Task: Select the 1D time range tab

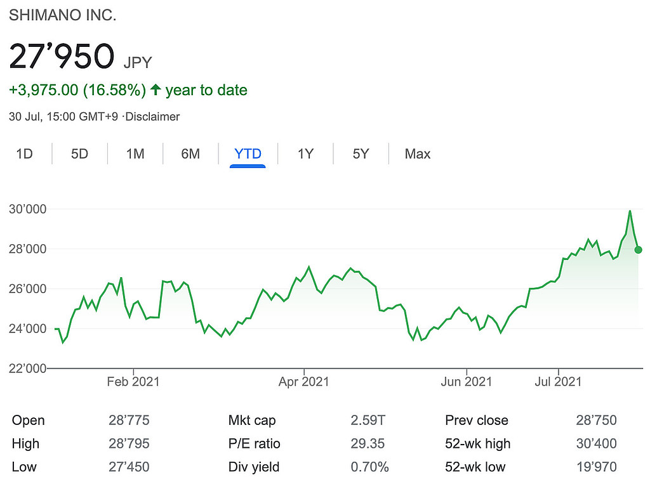Action: [x=24, y=154]
